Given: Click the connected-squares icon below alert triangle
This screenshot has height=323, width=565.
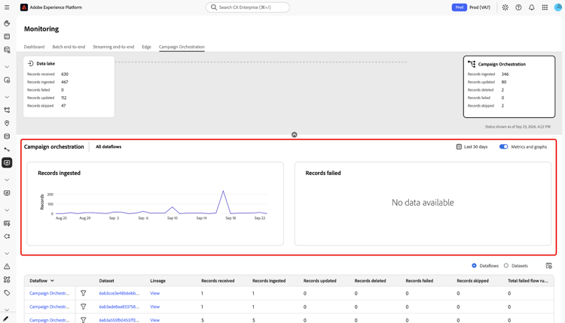Looking at the screenshot, I should (x=7, y=279).
